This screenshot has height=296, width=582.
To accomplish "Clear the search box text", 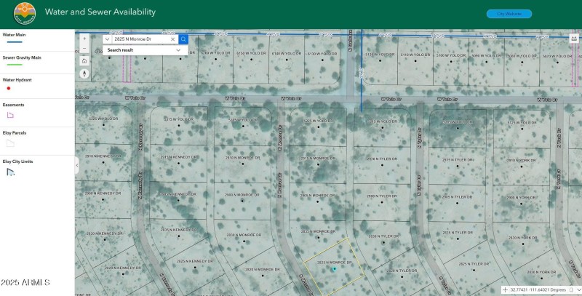I will (172, 39).
